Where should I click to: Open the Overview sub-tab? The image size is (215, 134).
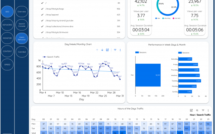[22, 12]
